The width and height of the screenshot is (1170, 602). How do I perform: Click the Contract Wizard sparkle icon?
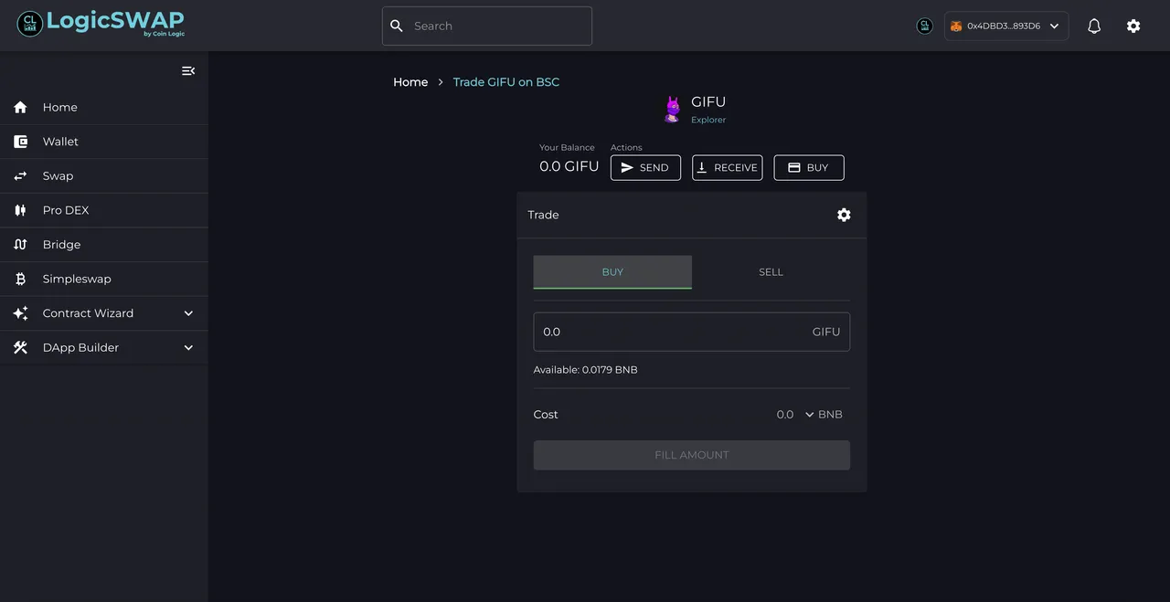tap(20, 313)
